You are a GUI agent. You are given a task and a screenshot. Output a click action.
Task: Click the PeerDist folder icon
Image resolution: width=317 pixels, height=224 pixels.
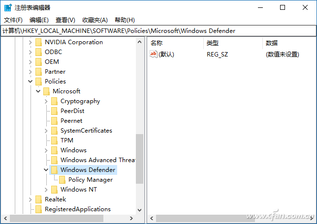pyautogui.click(x=54, y=111)
